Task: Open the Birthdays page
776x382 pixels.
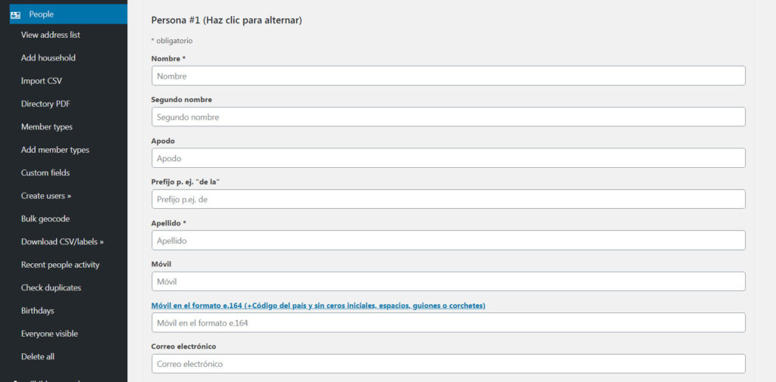Action: (x=38, y=311)
